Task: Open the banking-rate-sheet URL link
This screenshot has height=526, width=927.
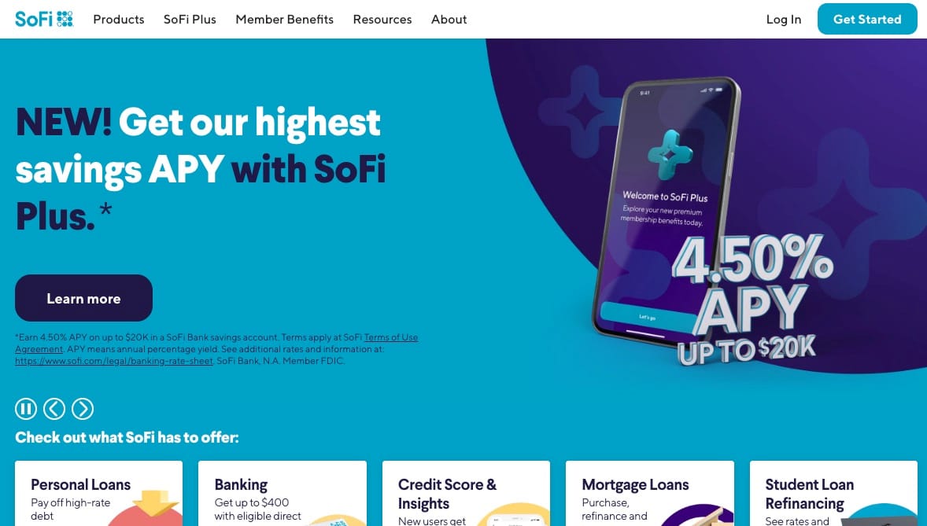Action: [114, 361]
